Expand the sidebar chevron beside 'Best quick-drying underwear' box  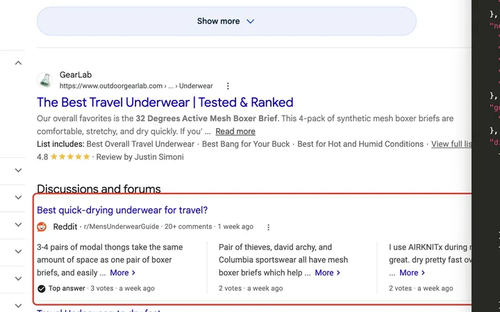pos(18,198)
